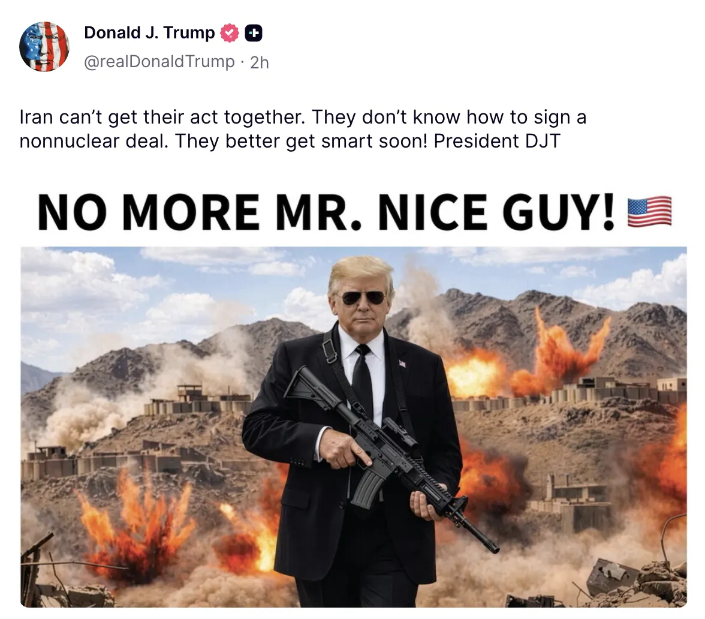Open the Donald J. Trump display name
705x619 pixels.
(x=149, y=33)
